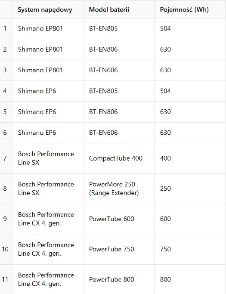This screenshot has width=226, height=294.
Task: Click the BT-EN806 cell in row 2
Action: (119, 50)
